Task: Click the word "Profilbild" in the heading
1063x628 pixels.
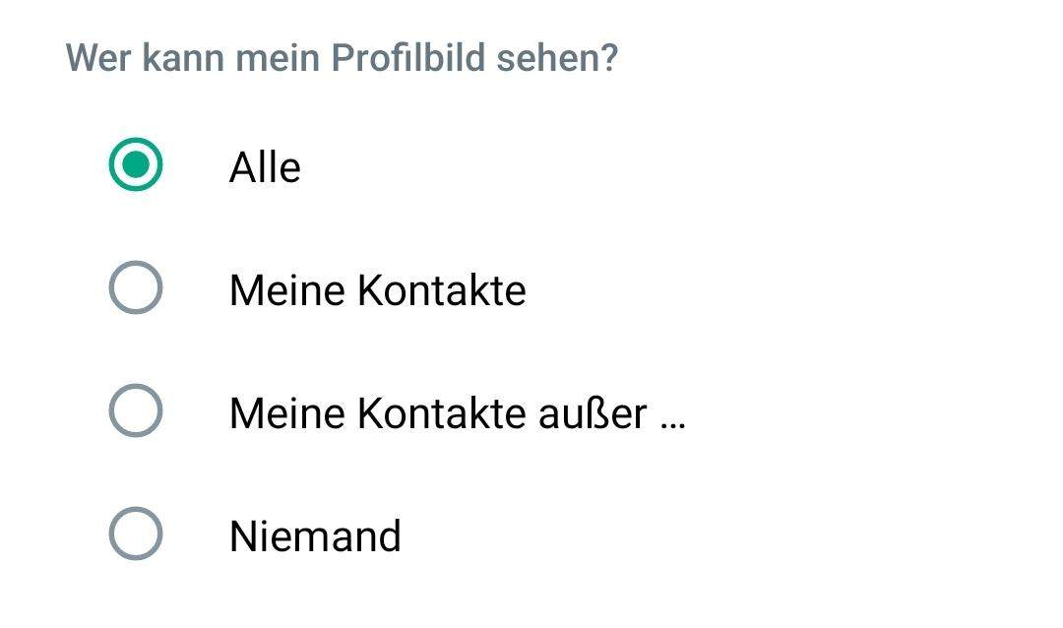Action: point(407,58)
